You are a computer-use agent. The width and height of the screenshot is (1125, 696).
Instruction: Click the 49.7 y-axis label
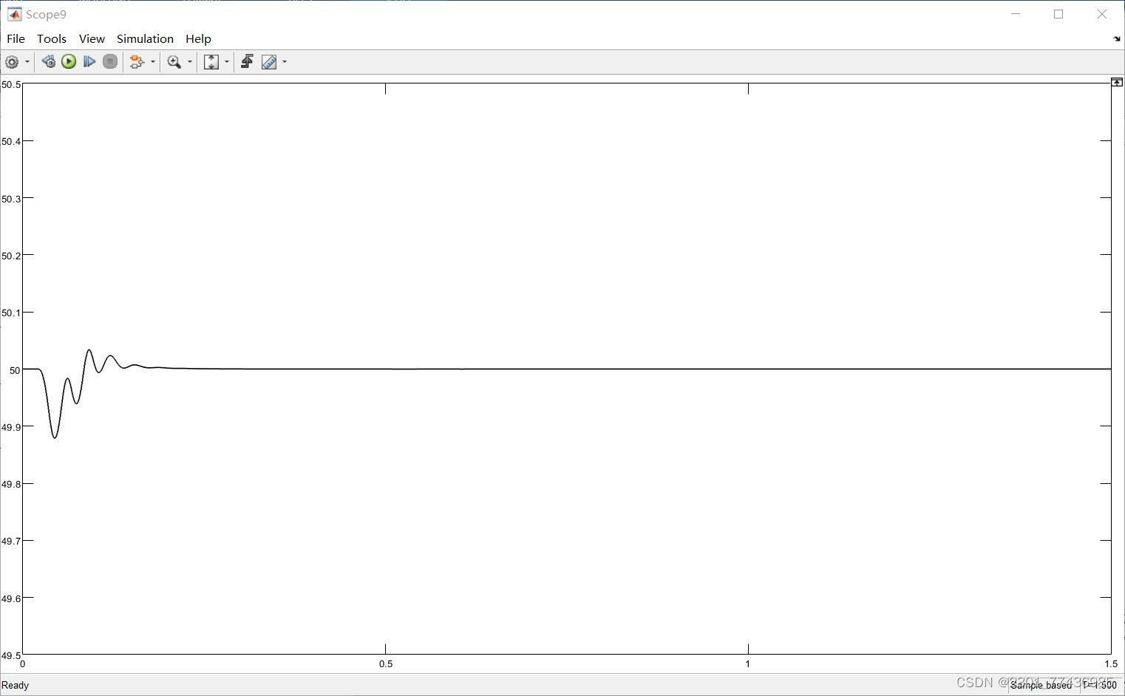point(11,541)
